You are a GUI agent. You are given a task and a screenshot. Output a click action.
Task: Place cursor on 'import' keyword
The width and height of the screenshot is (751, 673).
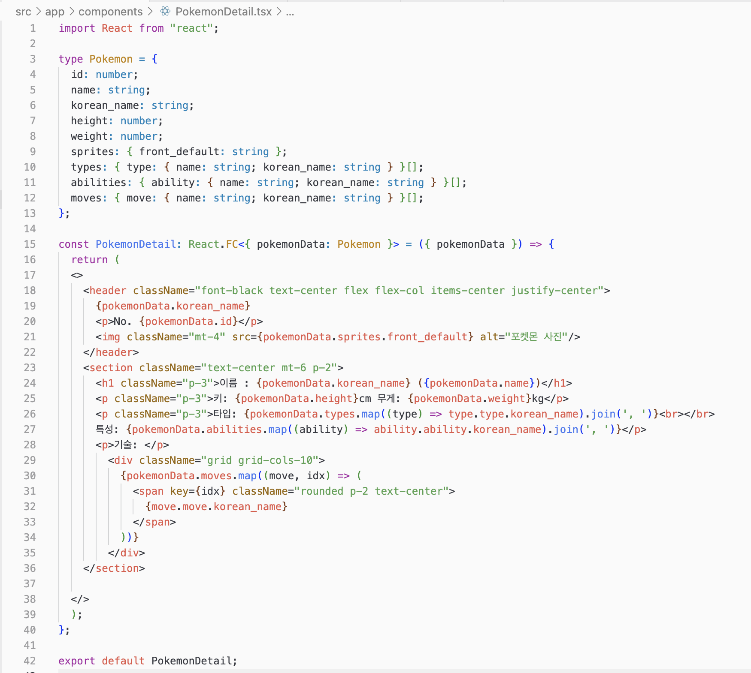click(77, 28)
